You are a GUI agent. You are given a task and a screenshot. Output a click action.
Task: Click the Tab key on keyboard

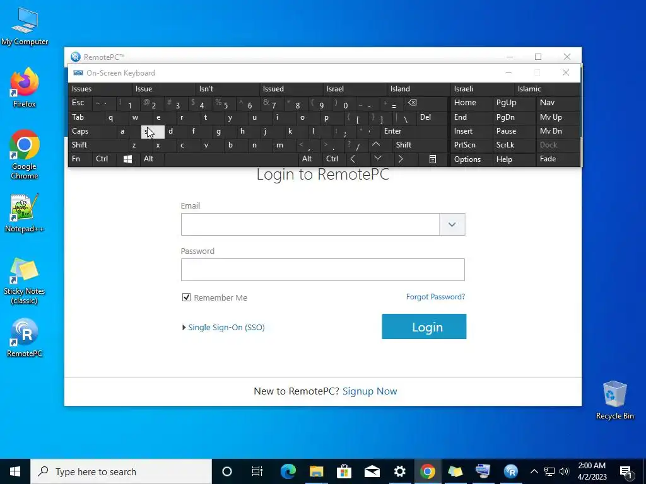(x=86, y=117)
